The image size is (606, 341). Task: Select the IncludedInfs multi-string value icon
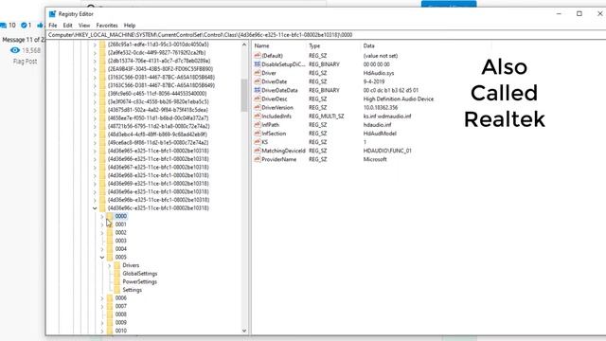click(x=258, y=116)
